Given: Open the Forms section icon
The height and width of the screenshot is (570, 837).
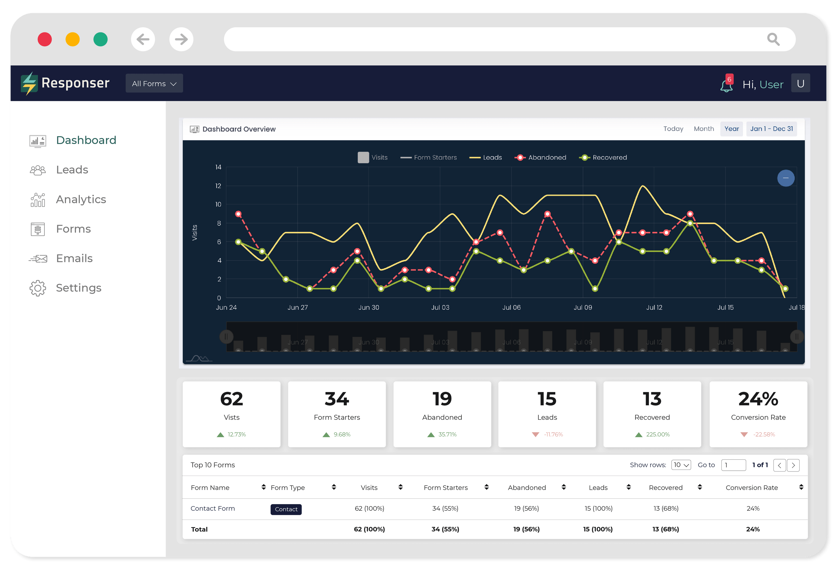Looking at the screenshot, I should pos(37,229).
